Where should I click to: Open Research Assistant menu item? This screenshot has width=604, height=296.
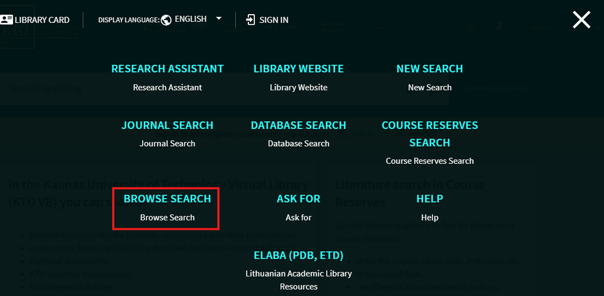tap(168, 69)
